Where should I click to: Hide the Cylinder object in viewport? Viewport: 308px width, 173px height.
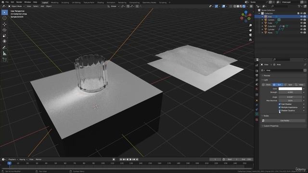point(302,29)
